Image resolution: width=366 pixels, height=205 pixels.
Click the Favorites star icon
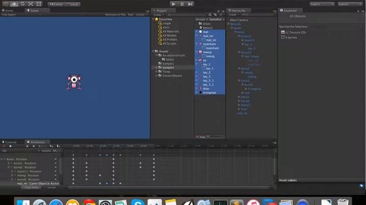point(156,19)
